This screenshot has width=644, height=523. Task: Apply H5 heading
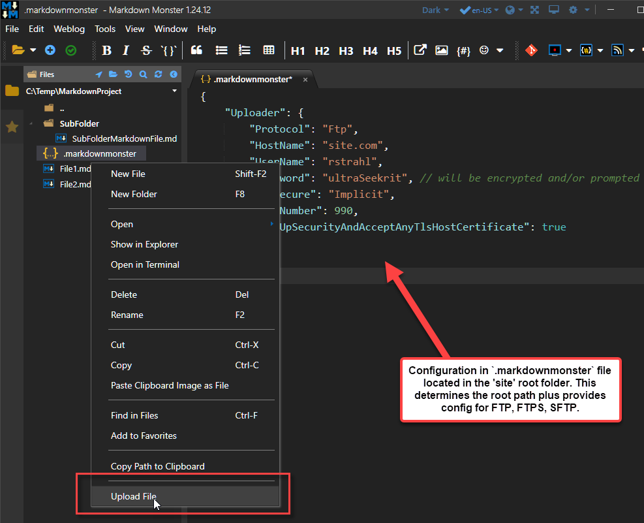[394, 50]
